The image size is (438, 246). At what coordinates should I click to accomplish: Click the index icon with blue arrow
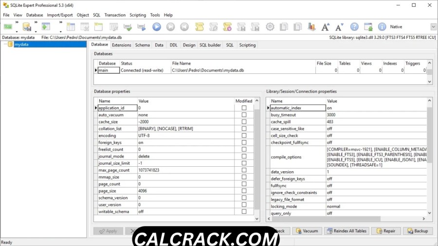pyautogui.click(x=142, y=27)
